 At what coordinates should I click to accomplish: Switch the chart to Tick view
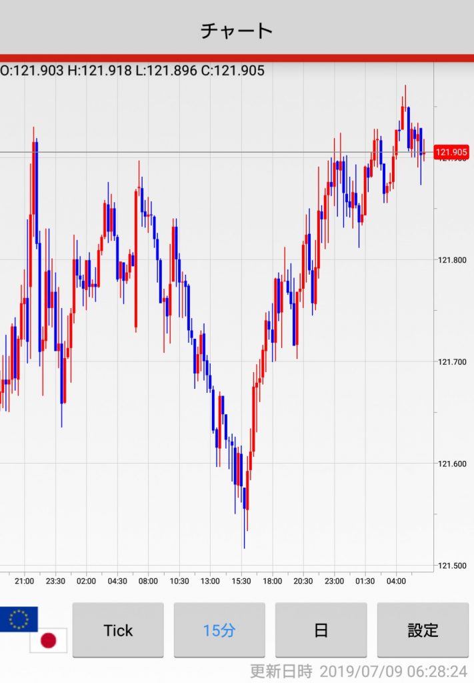point(118,630)
